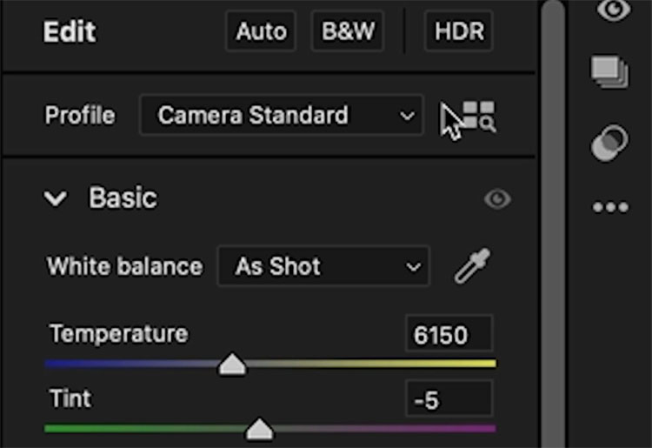The width and height of the screenshot is (652, 448).
Task: Open the stacked layers presets icon
Action: pos(610,72)
